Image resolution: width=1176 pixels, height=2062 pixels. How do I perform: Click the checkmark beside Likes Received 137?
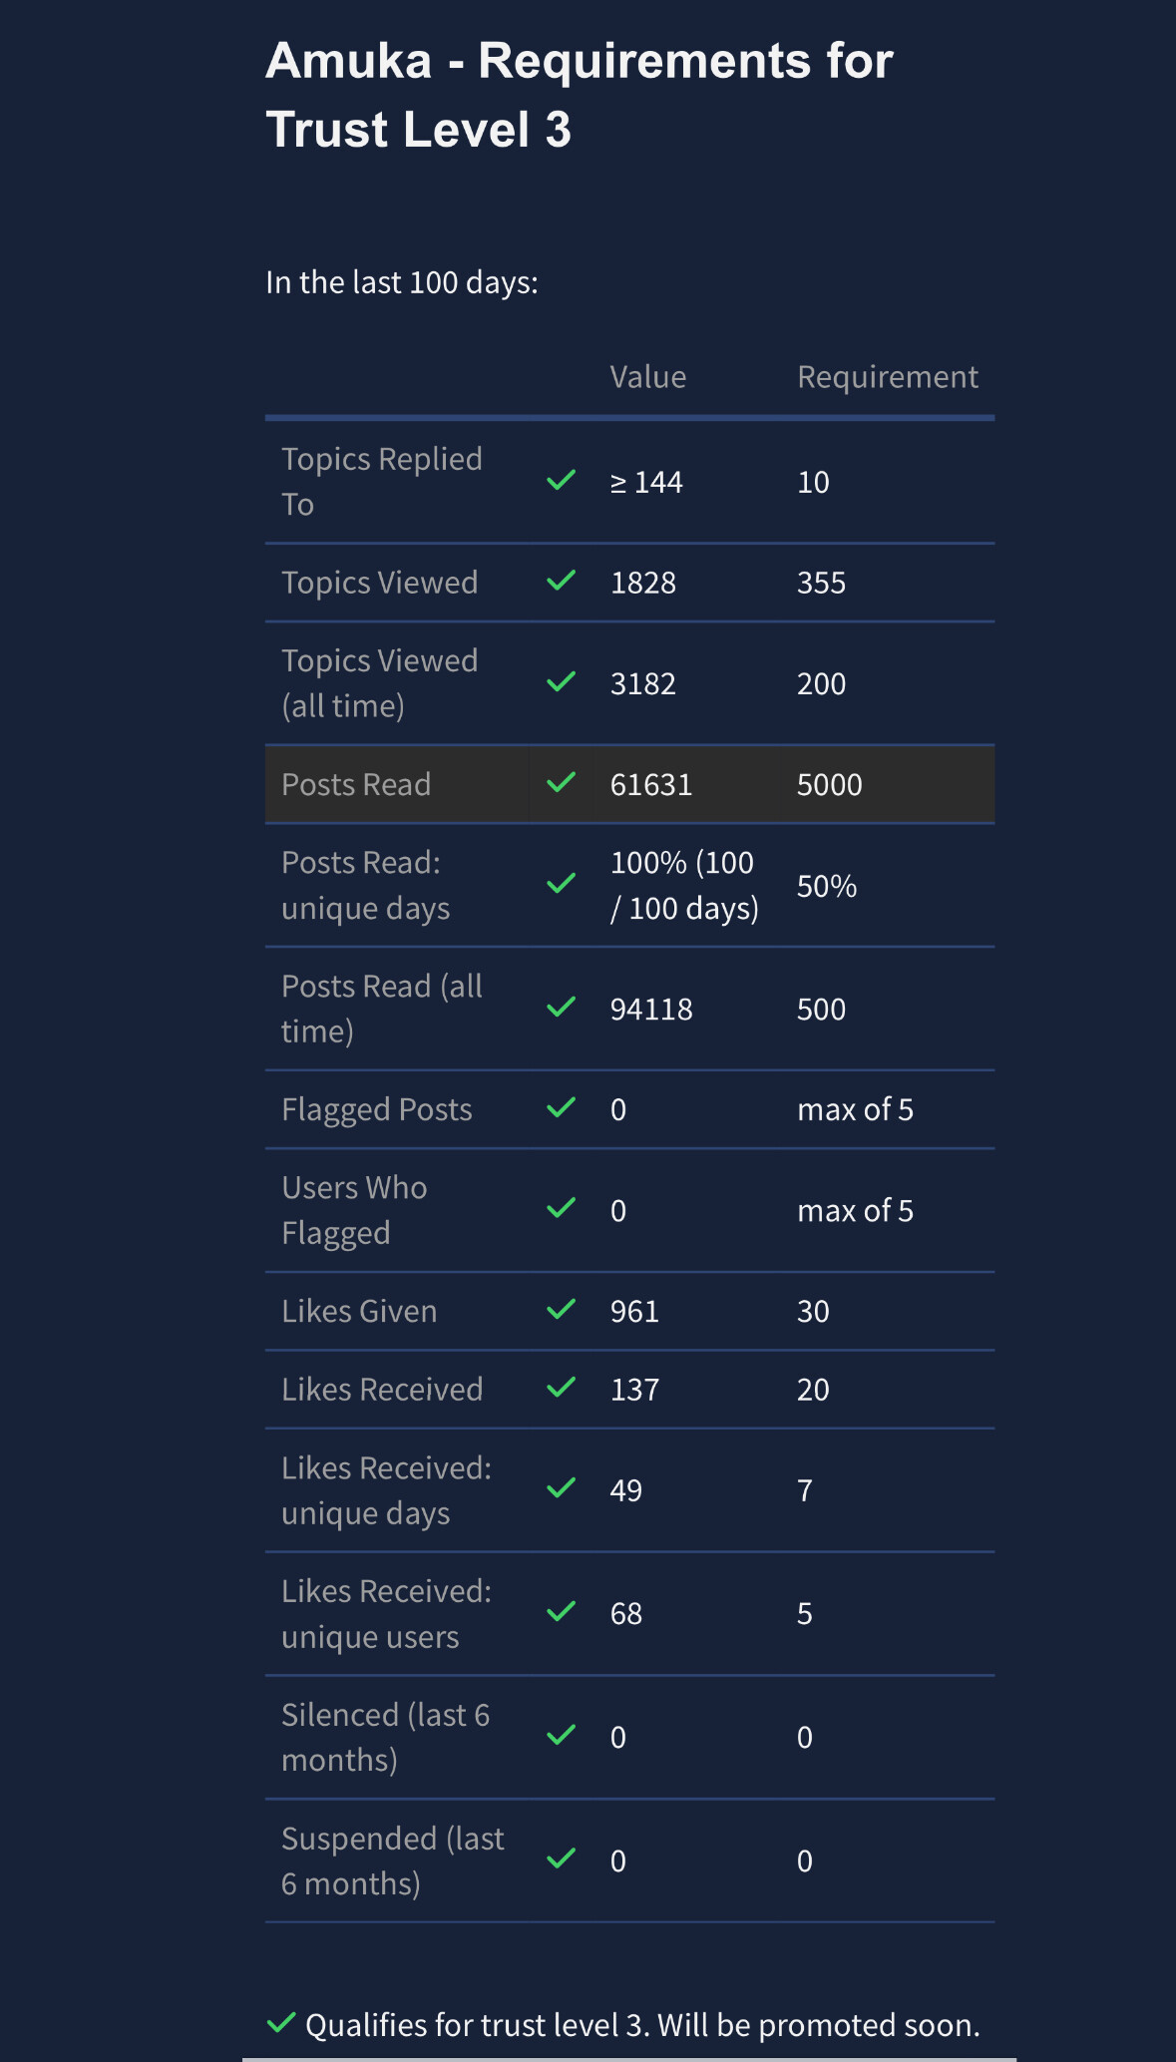coord(562,1388)
